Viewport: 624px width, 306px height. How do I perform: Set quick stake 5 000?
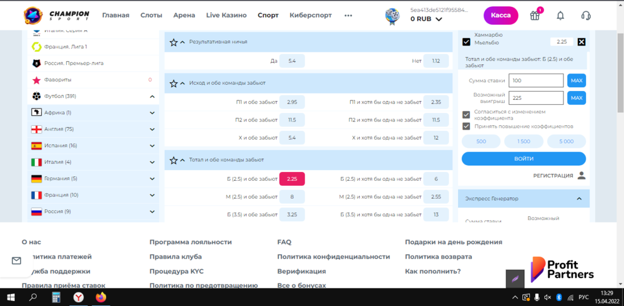567,141
